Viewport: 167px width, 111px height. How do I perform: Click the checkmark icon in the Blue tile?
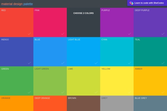(x=63, y=63)
